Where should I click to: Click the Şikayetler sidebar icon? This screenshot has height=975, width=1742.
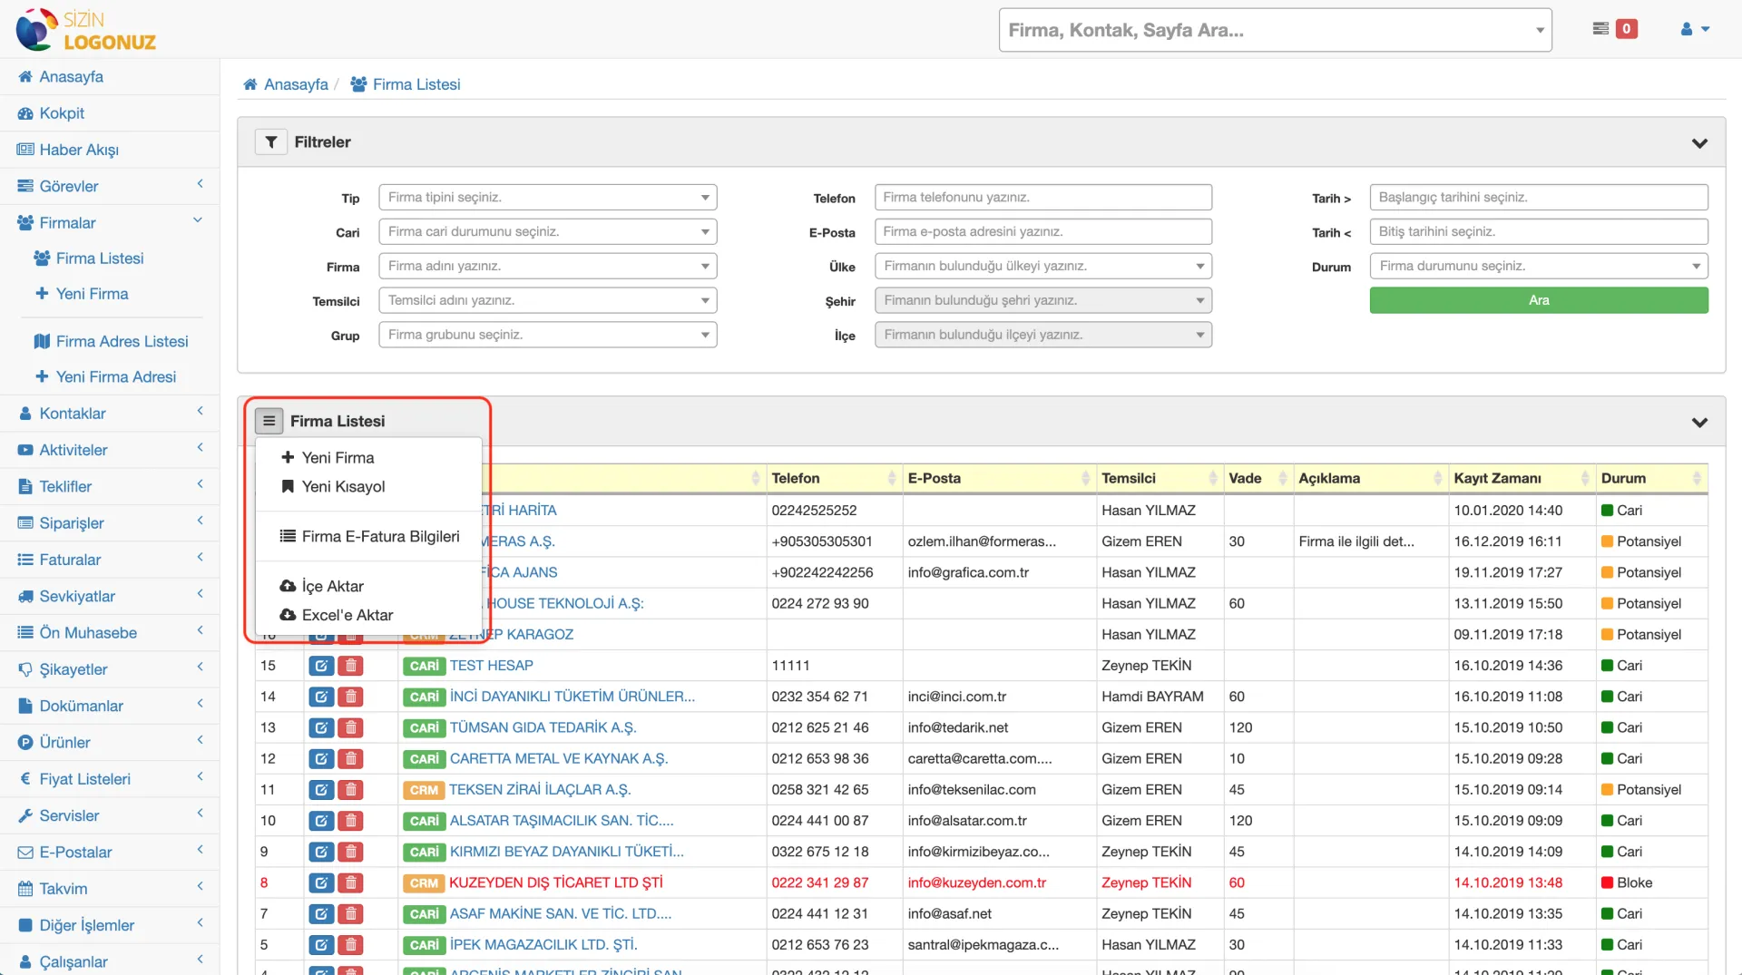[25, 669]
